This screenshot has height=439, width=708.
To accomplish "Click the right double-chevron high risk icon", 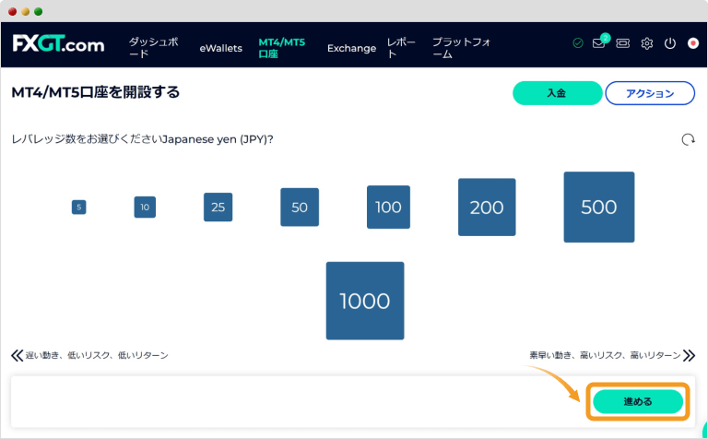I will [x=689, y=355].
